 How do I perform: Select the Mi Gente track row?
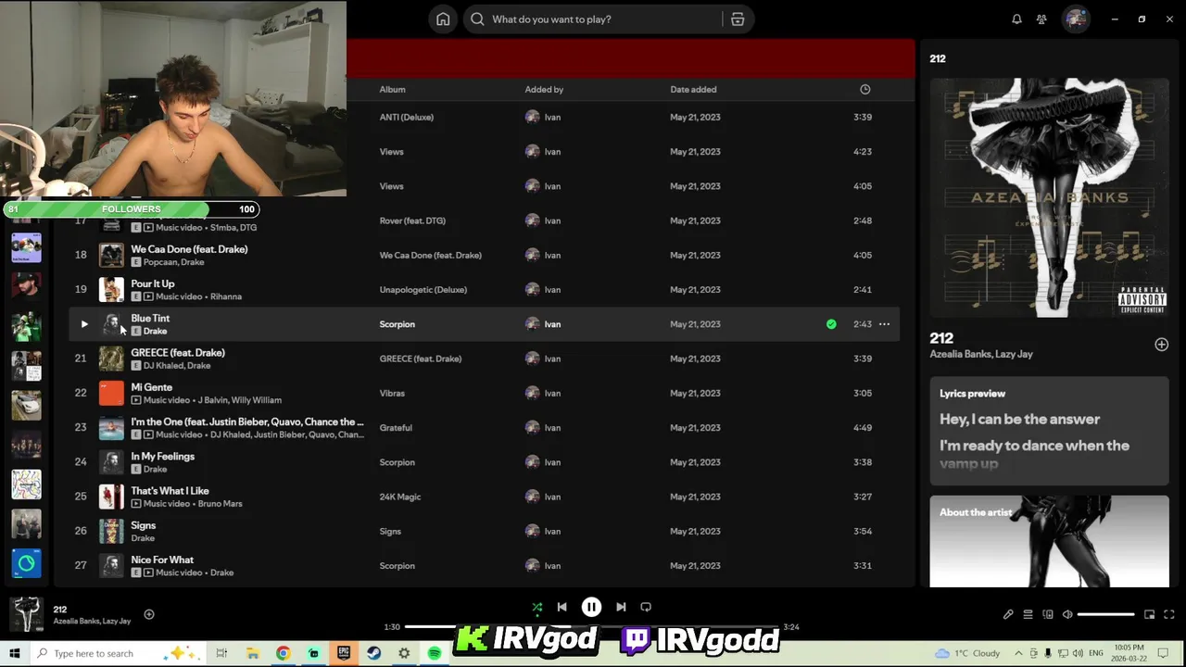coord(484,393)
